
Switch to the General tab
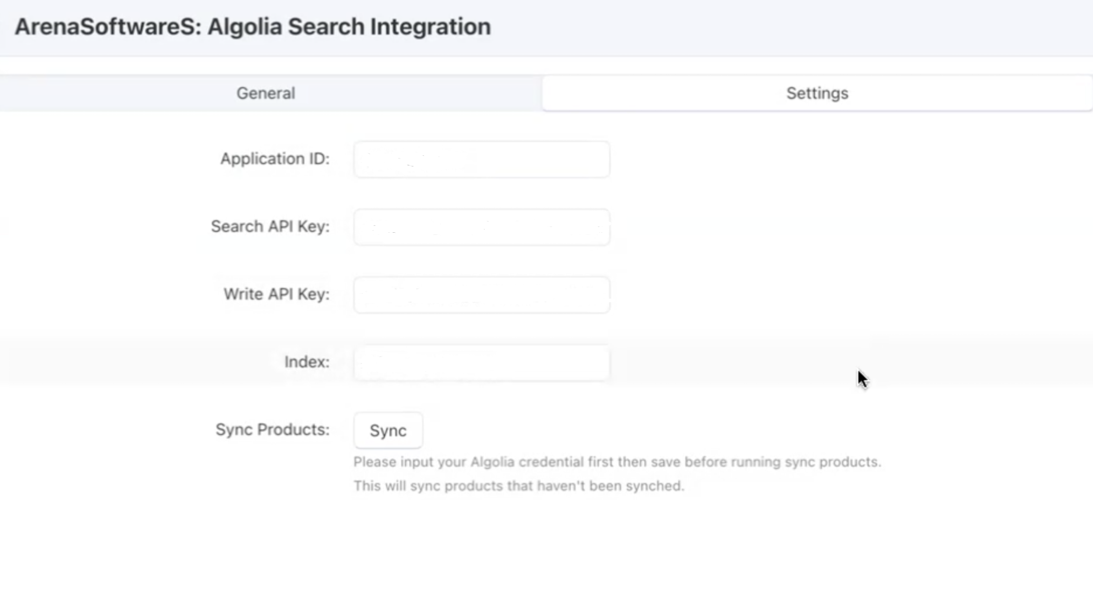(266, 93)
